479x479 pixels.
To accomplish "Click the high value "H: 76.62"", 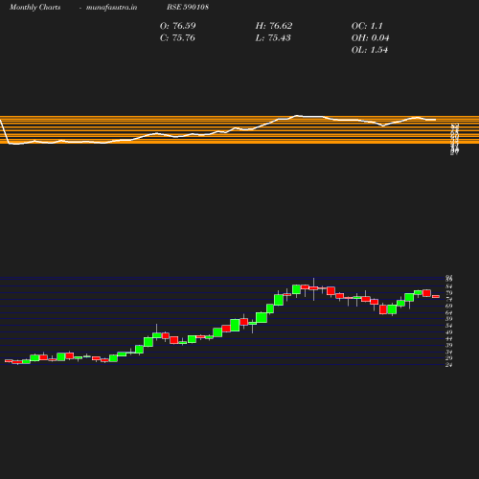I will pos(274,26).
